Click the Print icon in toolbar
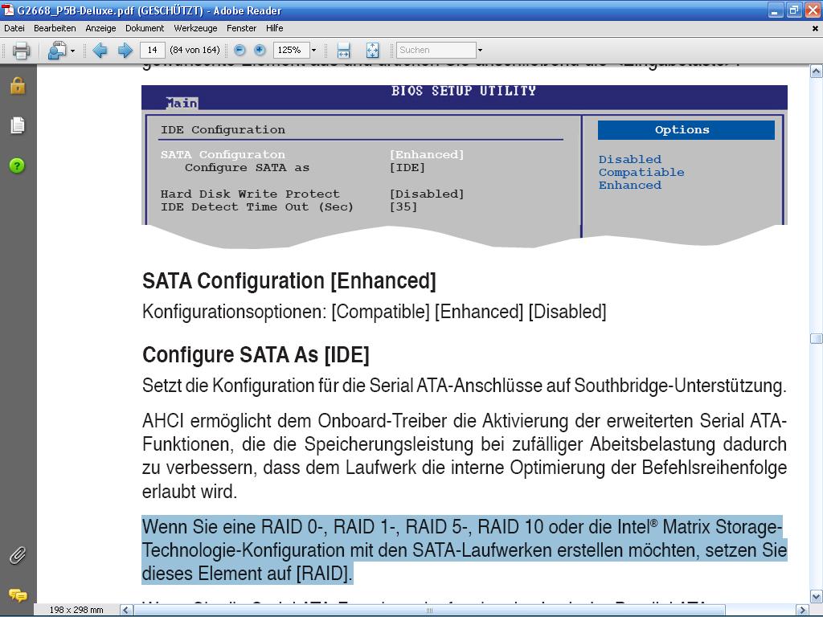Image resolution: width=823 pixels, height=617 pixels. click(x=21, y=51)
